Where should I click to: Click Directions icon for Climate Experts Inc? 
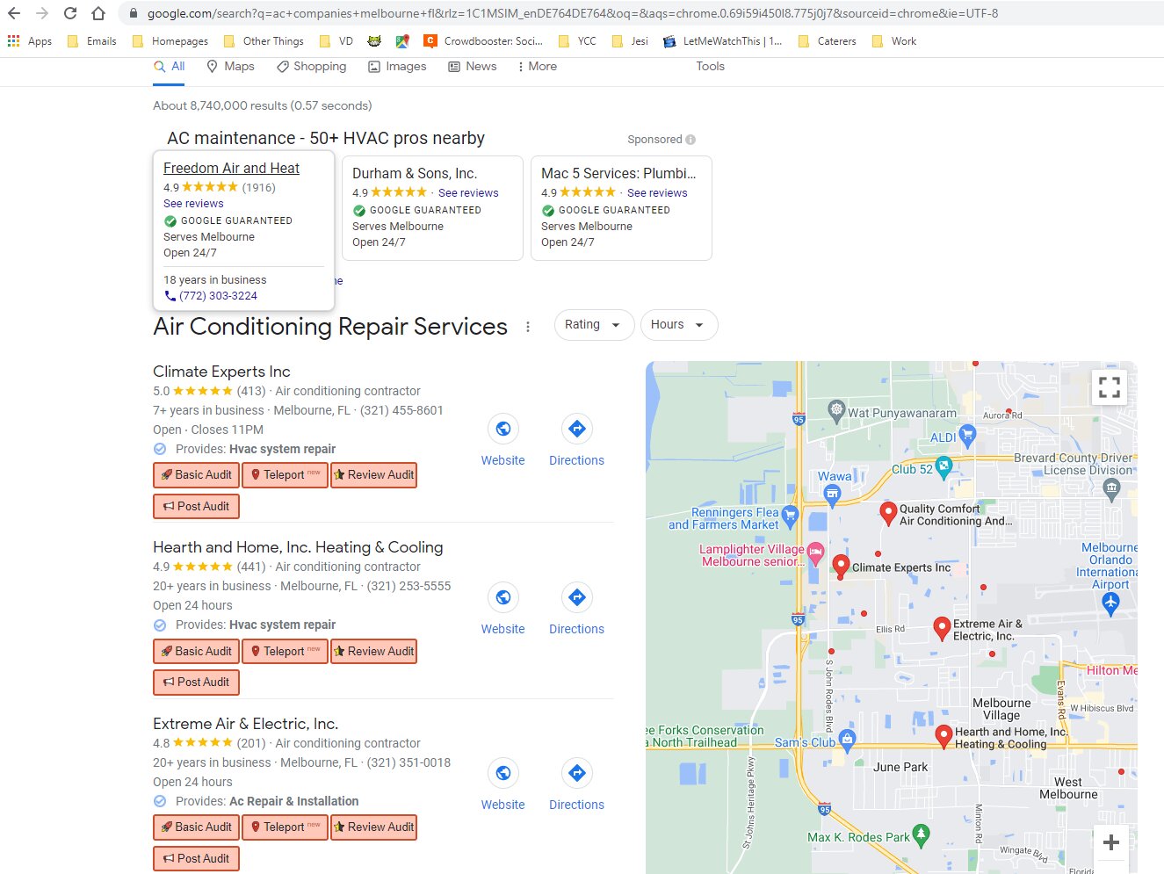pos(577,429)
